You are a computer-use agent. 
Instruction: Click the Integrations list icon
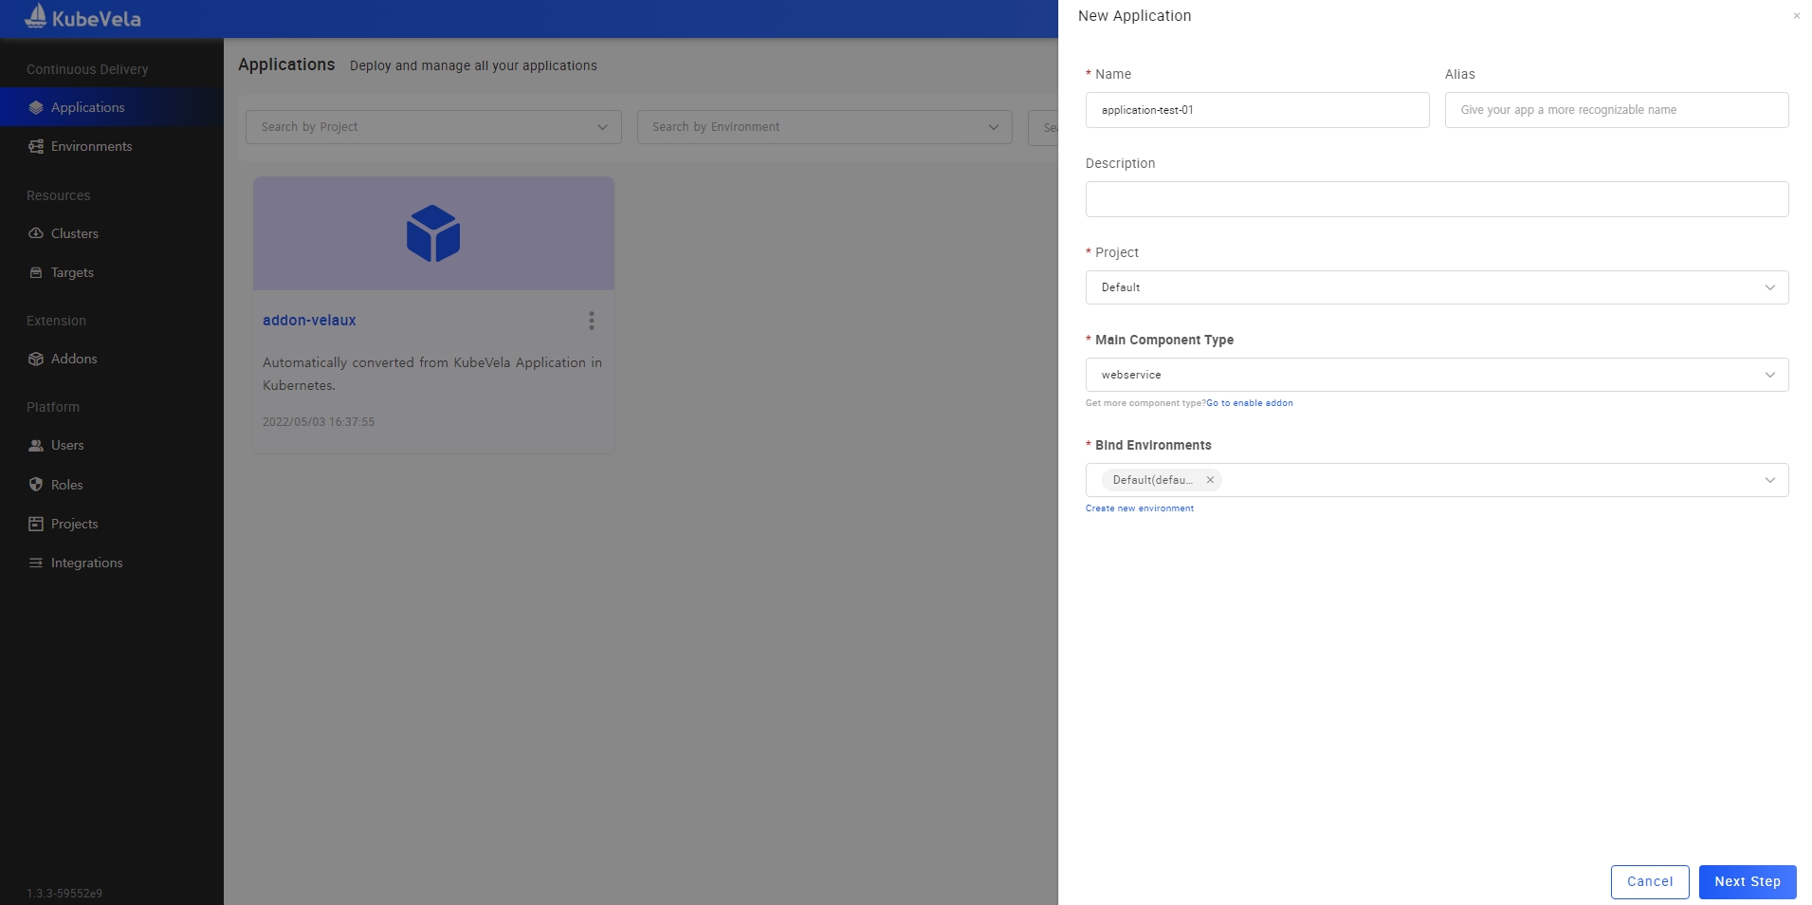click(x=36, y=563)
